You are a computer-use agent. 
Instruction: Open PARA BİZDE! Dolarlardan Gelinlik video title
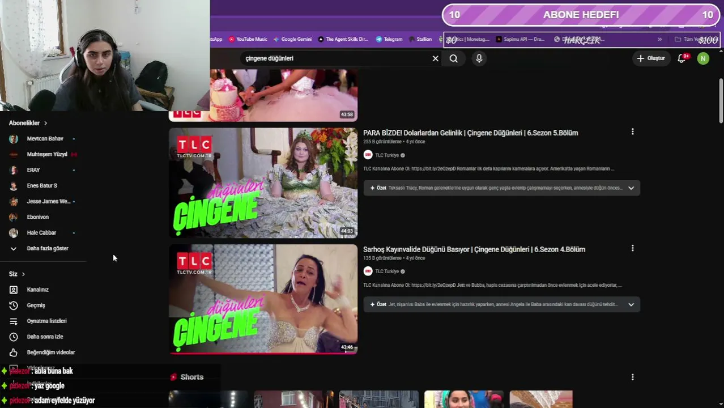[x=470, y=133]
